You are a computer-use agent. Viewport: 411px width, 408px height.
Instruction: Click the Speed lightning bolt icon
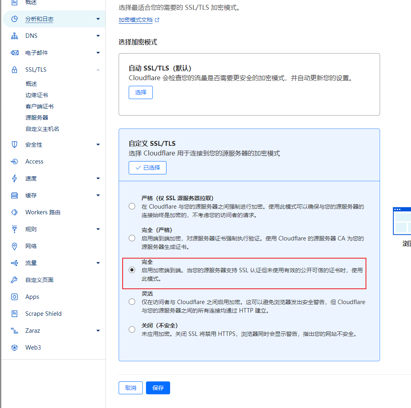click(x=14, y=178)
